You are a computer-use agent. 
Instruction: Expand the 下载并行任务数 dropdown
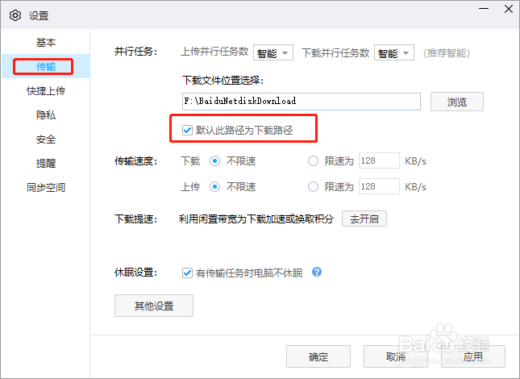point(394,52)
